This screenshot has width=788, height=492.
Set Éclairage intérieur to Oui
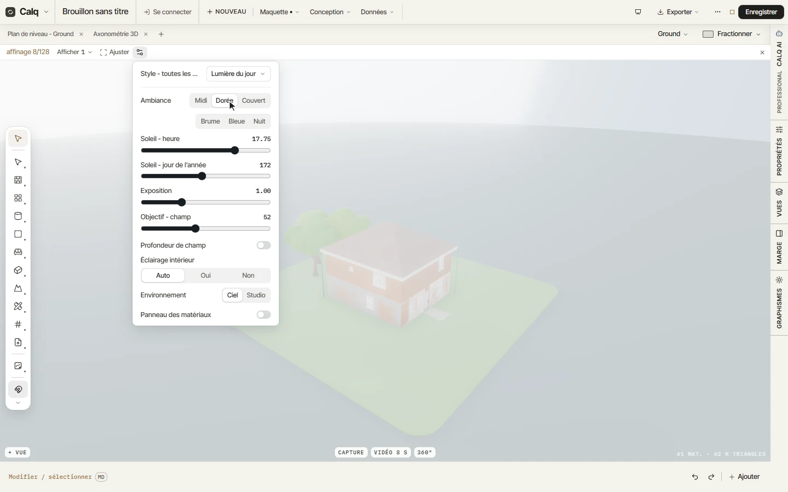coord(206,276)
